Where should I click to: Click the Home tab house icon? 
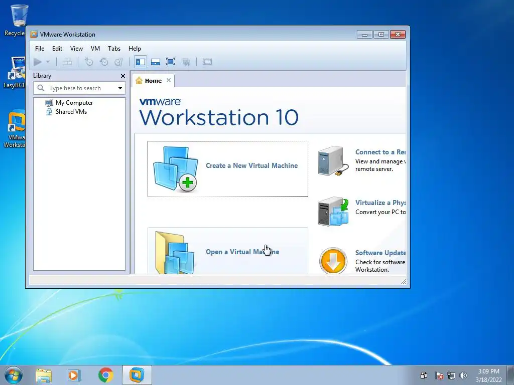(139, 81)
